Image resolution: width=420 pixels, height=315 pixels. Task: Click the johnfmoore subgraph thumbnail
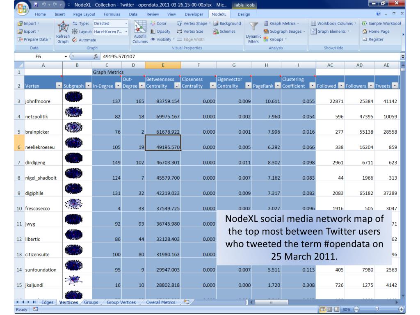click(x=74, y=97)
